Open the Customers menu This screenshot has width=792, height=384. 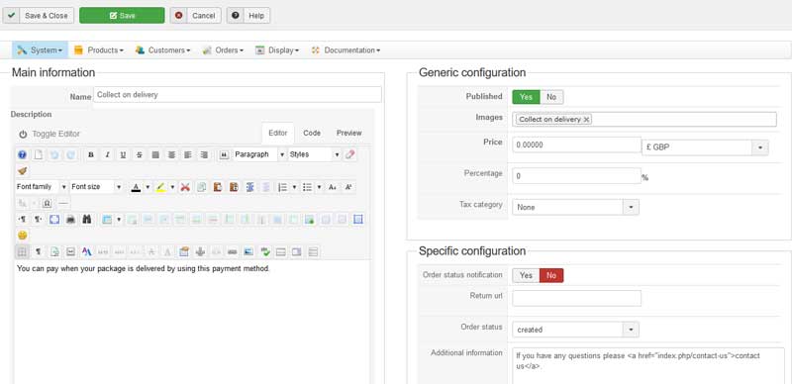(162, 50)
